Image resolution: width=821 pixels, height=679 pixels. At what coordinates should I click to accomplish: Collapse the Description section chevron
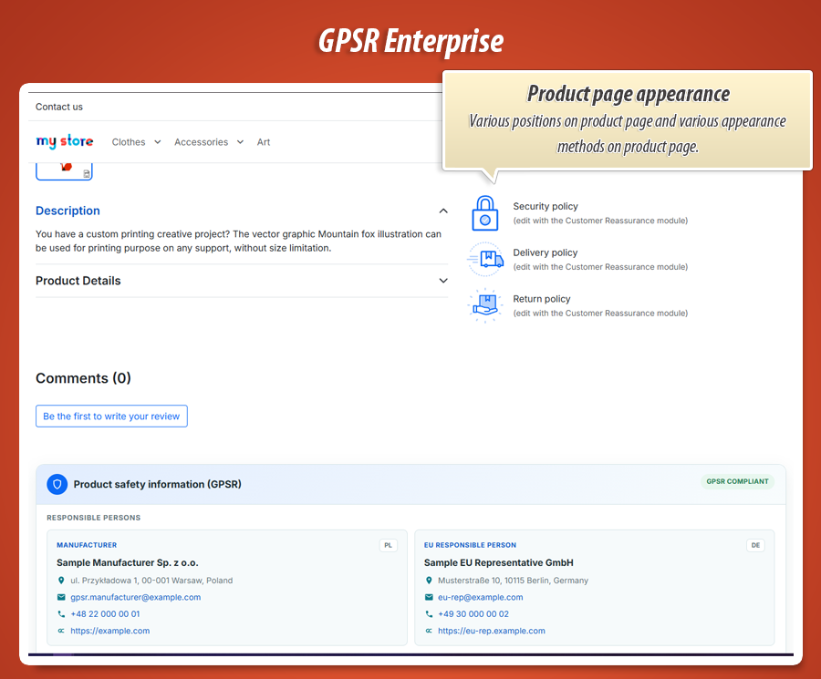(443, 211)
